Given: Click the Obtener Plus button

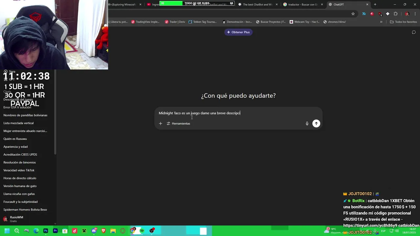Looking at the screenshot, I should [238, 32].
